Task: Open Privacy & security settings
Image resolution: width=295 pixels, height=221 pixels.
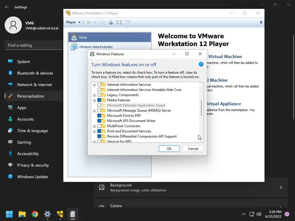Action: click(34, 165)
